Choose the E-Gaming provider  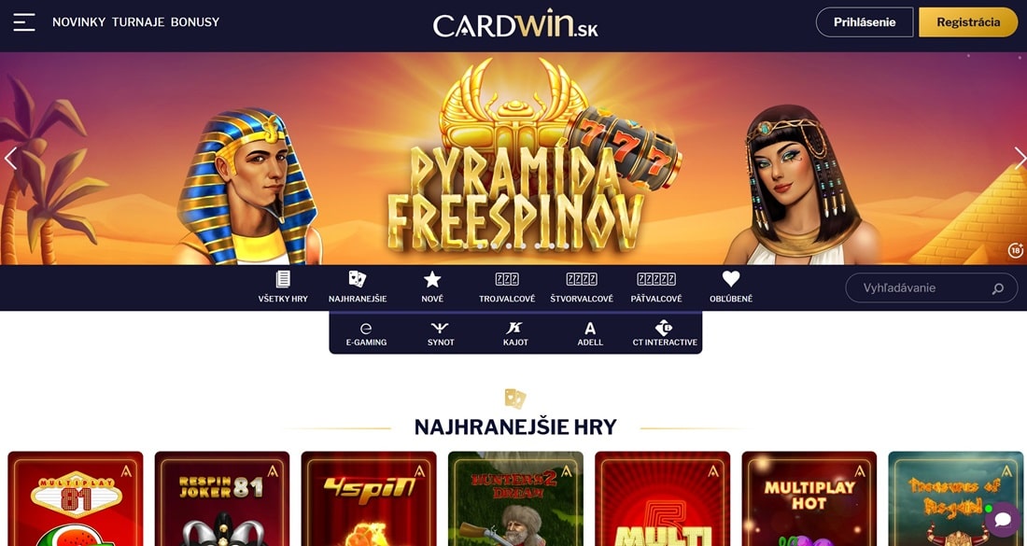[x=366, y=333]
